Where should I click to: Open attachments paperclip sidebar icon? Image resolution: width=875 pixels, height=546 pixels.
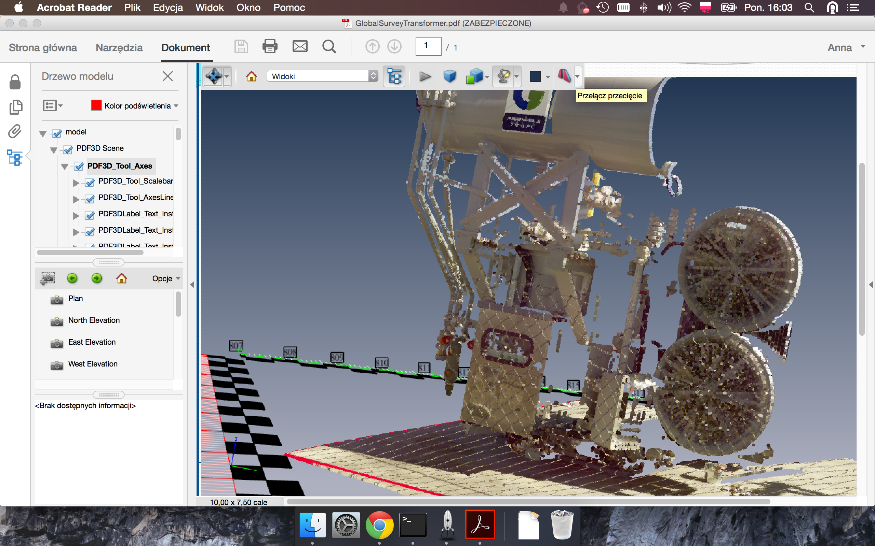(x=15, y=131)
